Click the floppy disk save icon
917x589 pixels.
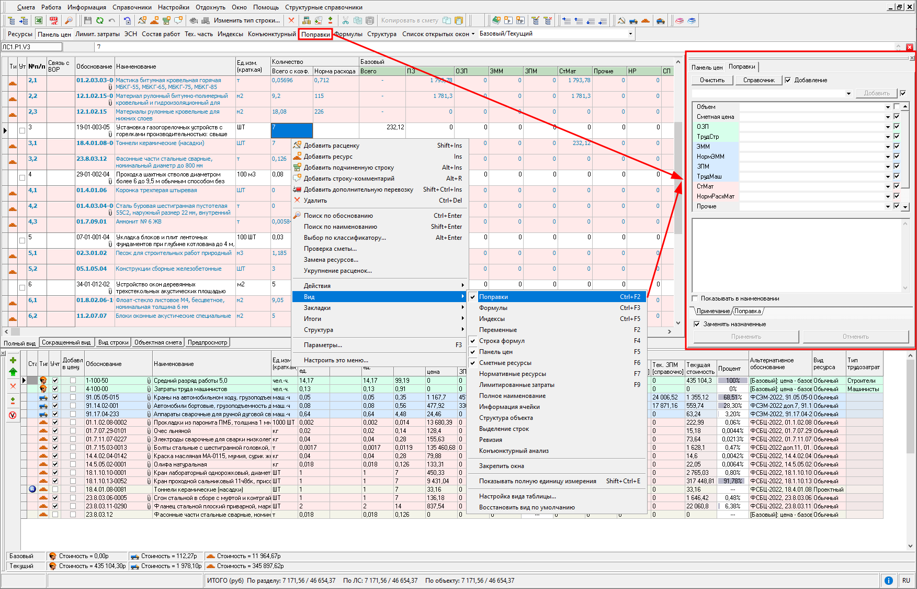[87, 20]
